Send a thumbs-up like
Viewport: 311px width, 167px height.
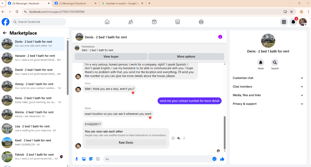point(222,159)
